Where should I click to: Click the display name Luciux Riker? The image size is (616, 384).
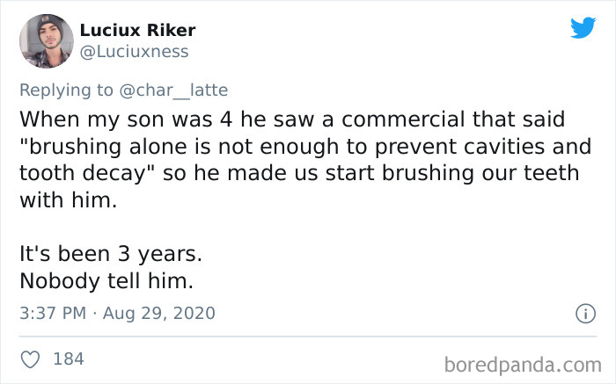tap(137, 30)
